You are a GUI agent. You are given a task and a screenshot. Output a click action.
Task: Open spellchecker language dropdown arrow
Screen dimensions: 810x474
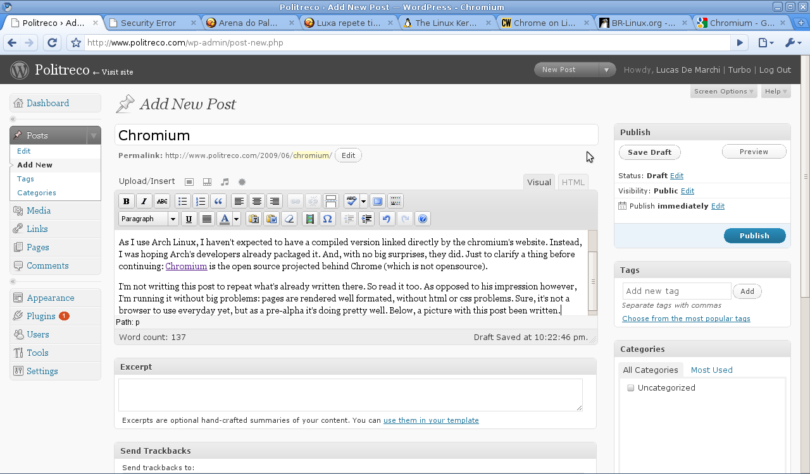363,201
